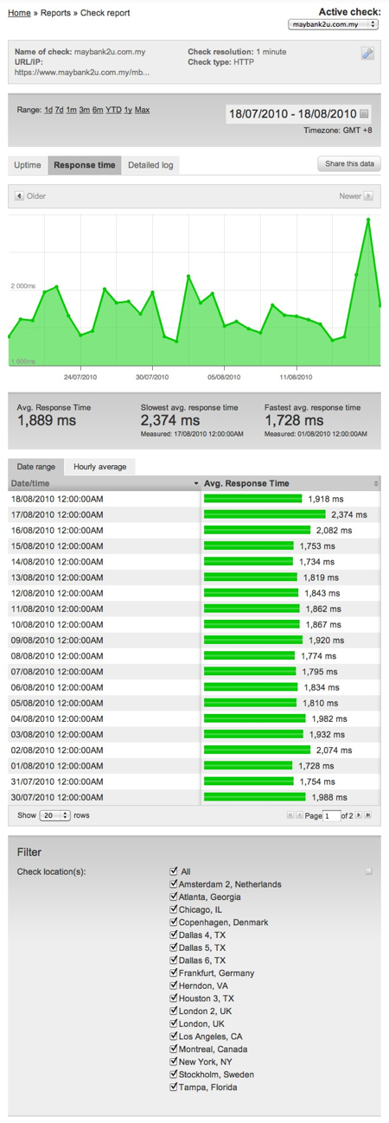Select the Response time tab

[x=84, y=165]
